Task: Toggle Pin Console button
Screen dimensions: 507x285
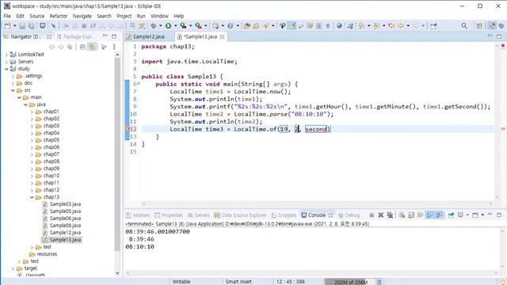Action: point(451,215)
